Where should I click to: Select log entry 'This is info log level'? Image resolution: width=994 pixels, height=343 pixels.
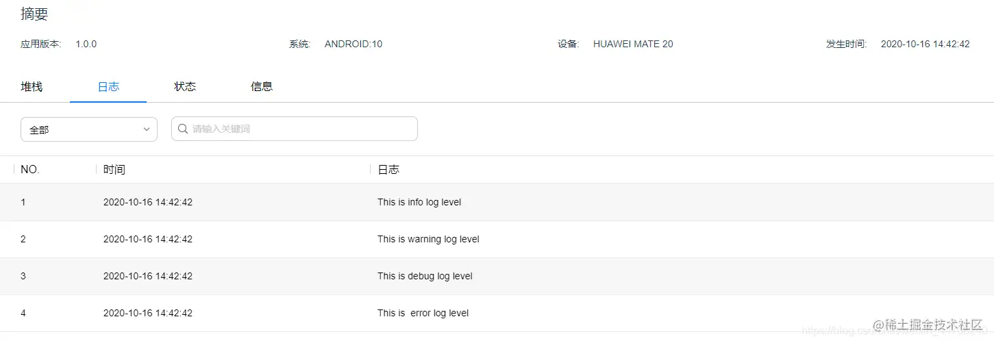pos(419,202)
